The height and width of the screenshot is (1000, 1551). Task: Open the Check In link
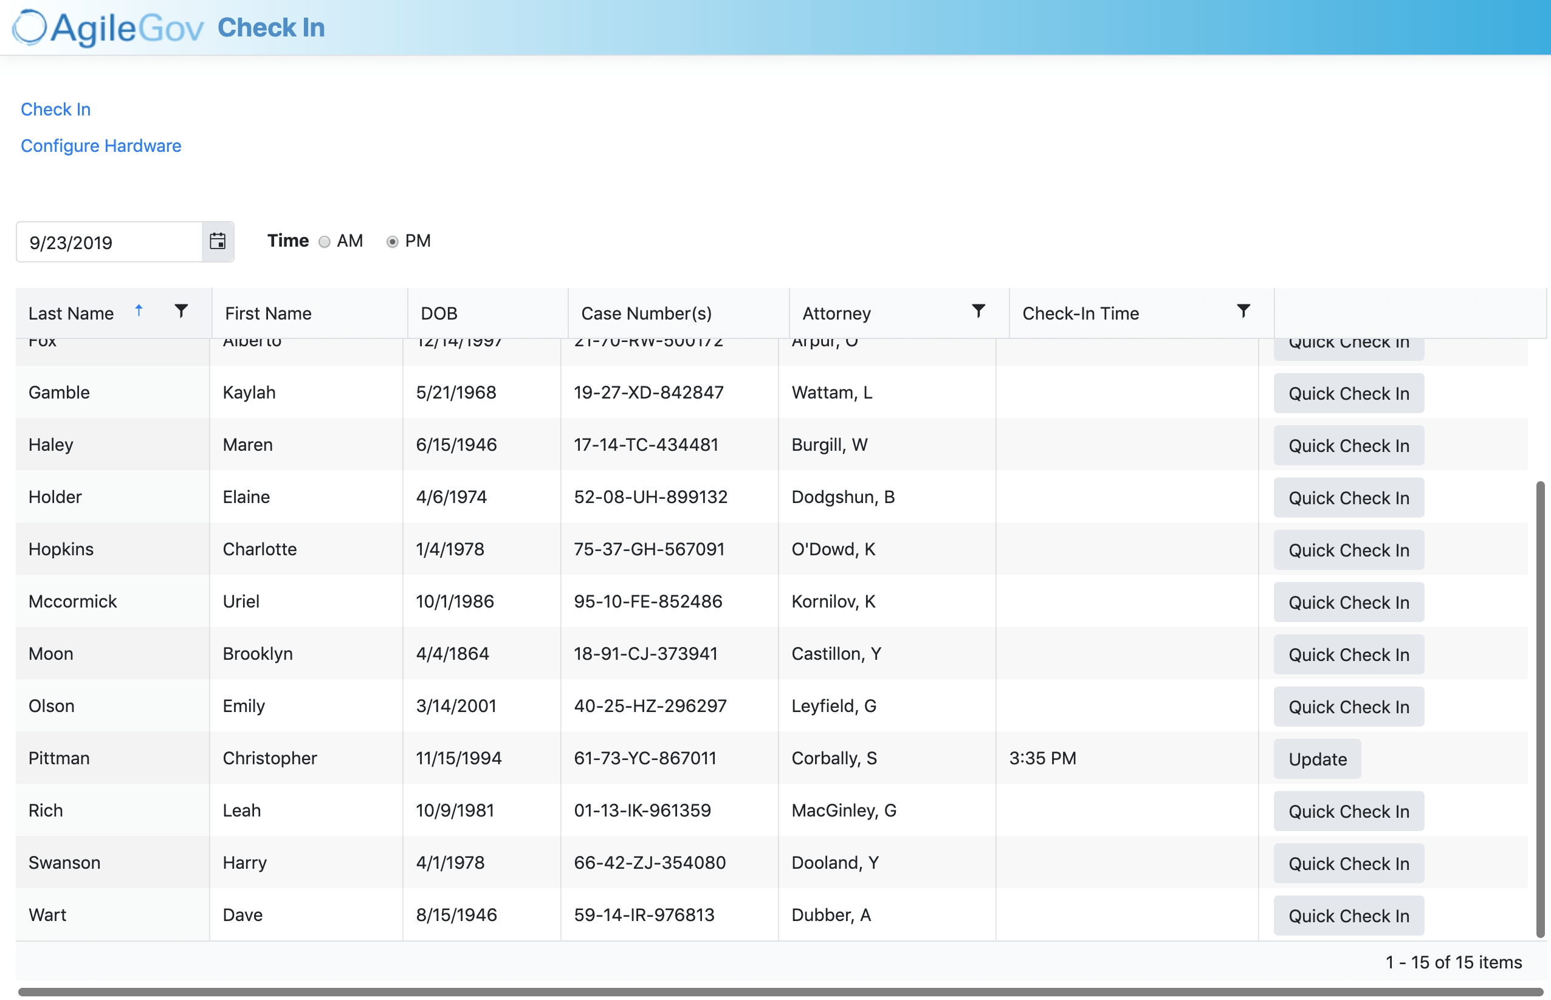pos(56,109)
